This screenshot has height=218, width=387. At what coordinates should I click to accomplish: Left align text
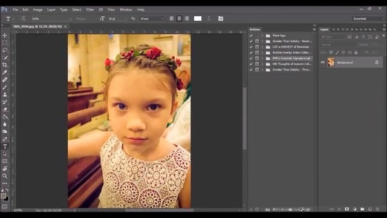coord(172,19)
